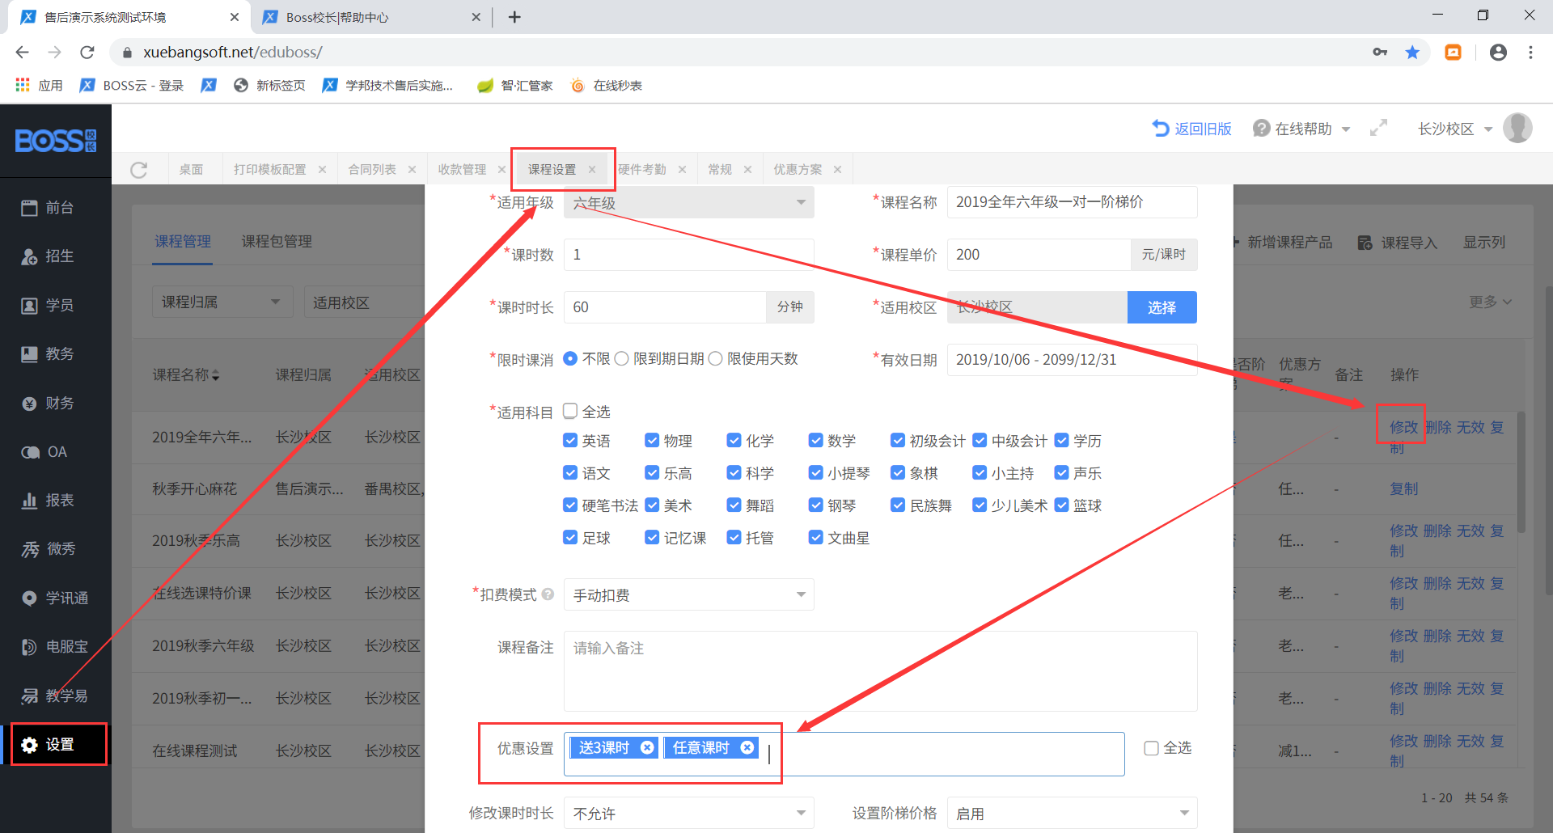Click 修改 for 2019全年六年级 row
1553x833 pixels.
click(1404, 427)
